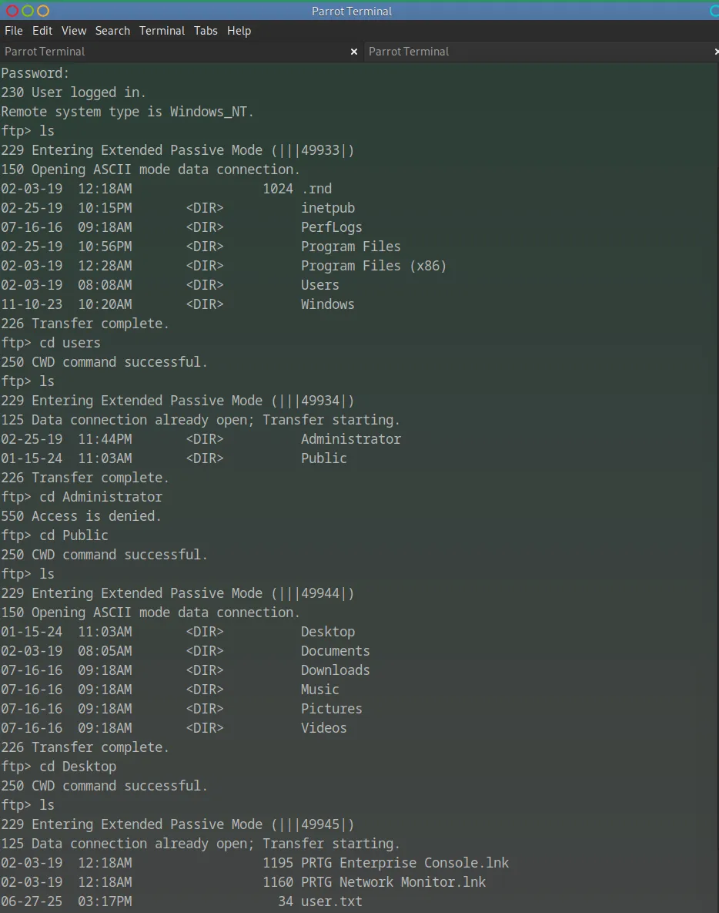
Task: Open the Terminal menu
Action: click(162, 31)
